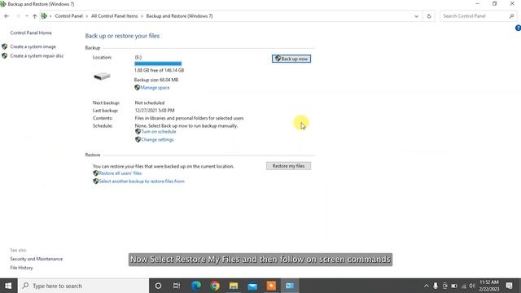Click the drive space usage bar
The height and width of the screenshot is (293, 521).
(158, 63)
